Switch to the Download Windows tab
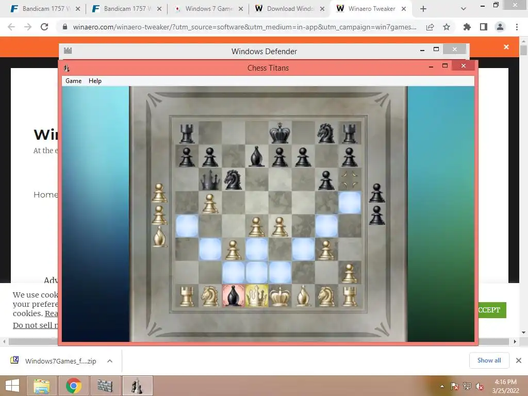Image resolution: width=528 pixels, height=396 pixels. point(290,9)
